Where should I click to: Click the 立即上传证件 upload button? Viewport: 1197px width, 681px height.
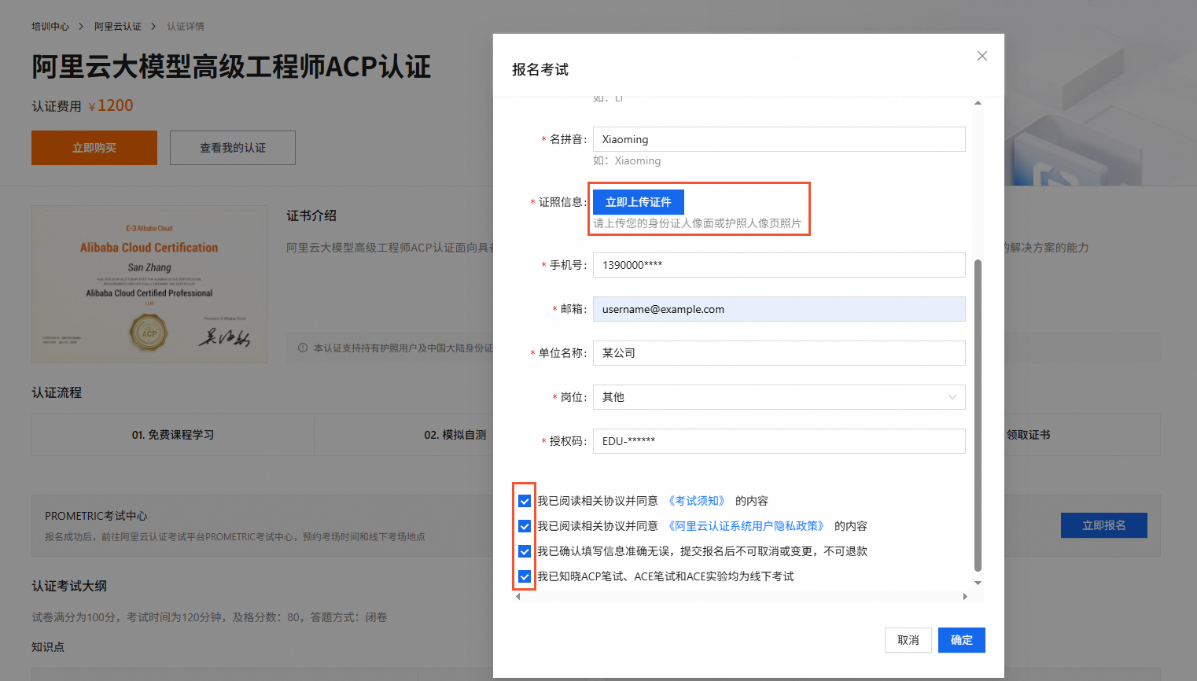638,202
